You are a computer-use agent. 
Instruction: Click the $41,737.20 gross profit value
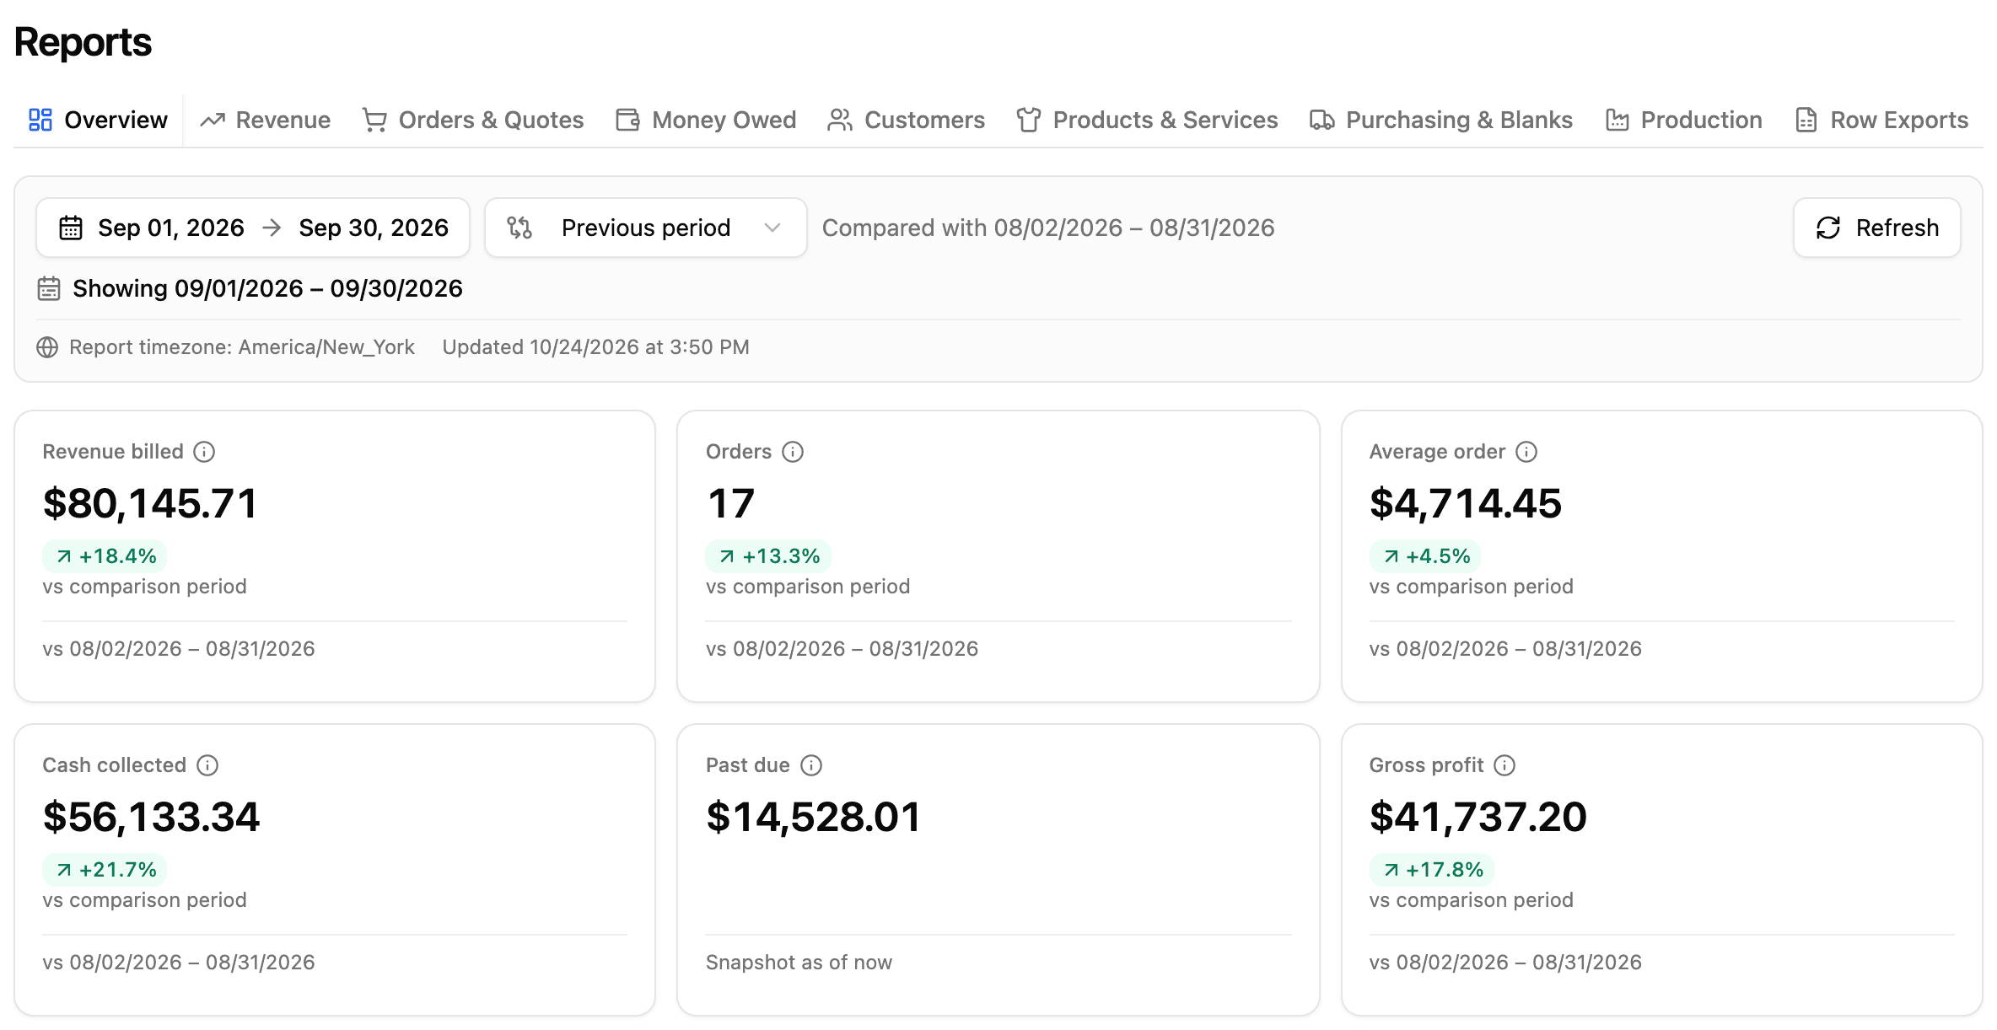tap(1478, 817)
